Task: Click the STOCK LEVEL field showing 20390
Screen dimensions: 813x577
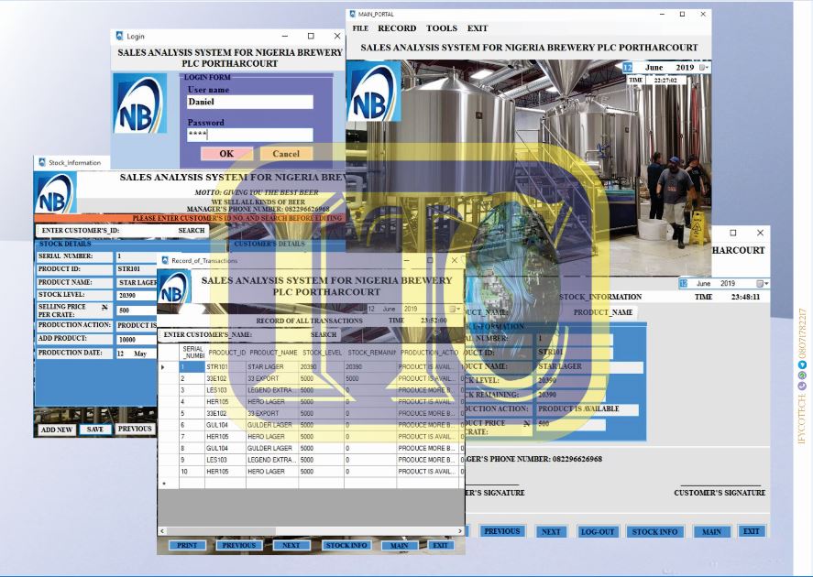Action: [x=136, y=295]
